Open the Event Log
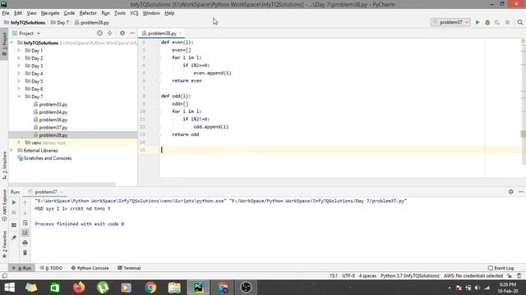The image size is (526, 295). click(x=501, y=268)
